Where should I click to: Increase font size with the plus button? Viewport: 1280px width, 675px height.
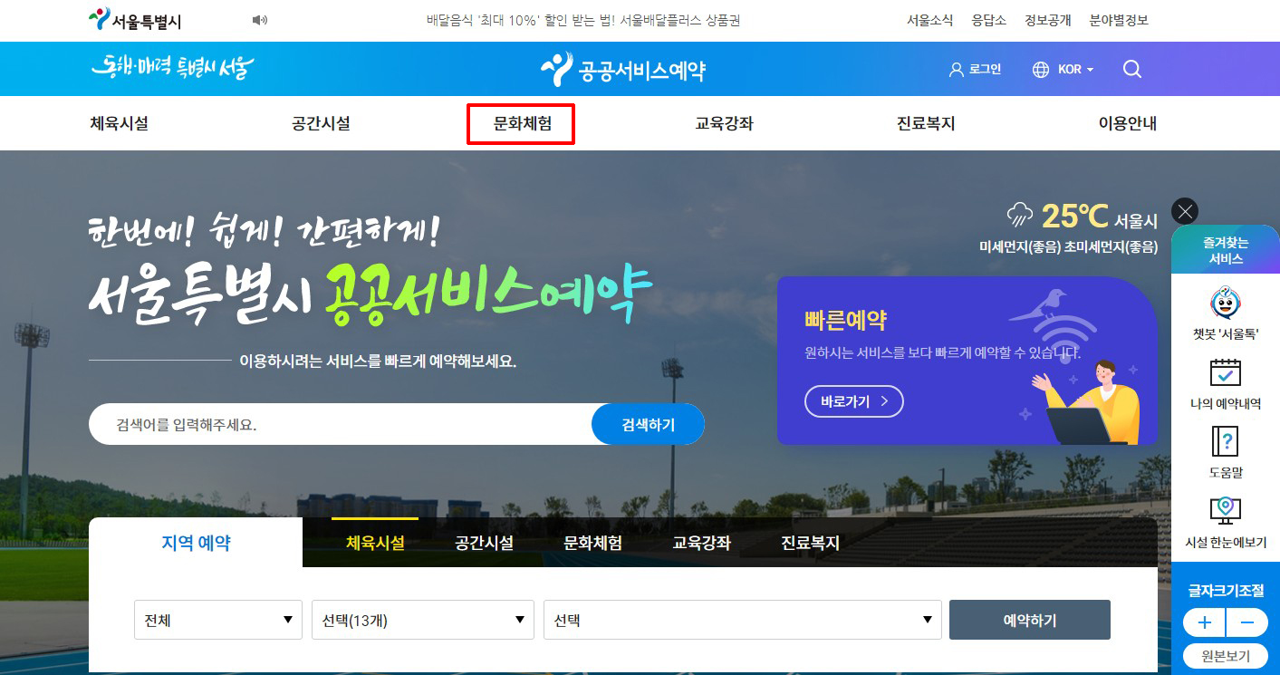(x=1203, y=622)
